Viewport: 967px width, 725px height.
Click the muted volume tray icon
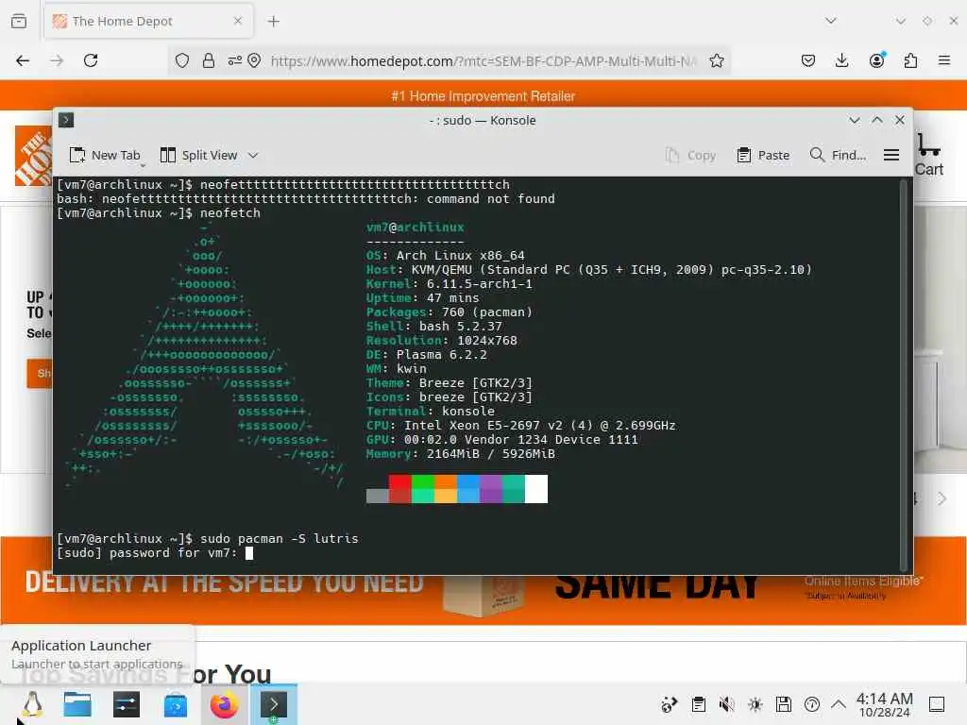point(726,704)
